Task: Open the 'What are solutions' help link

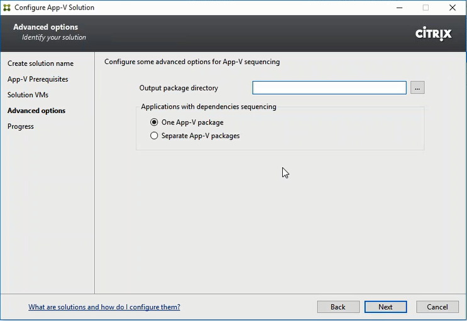Action: coord(104,307)
